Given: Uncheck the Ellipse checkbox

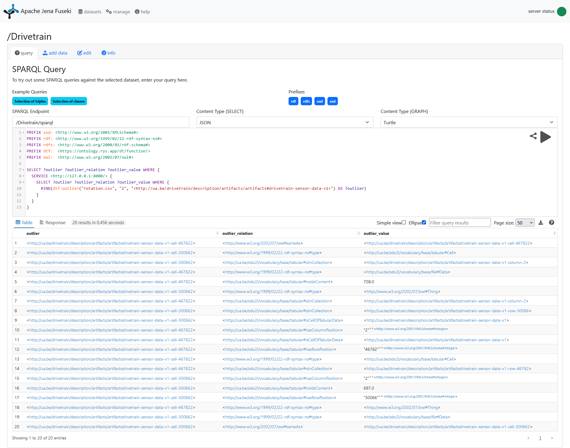Looking at the screenshot, I should tap(424, 223).
